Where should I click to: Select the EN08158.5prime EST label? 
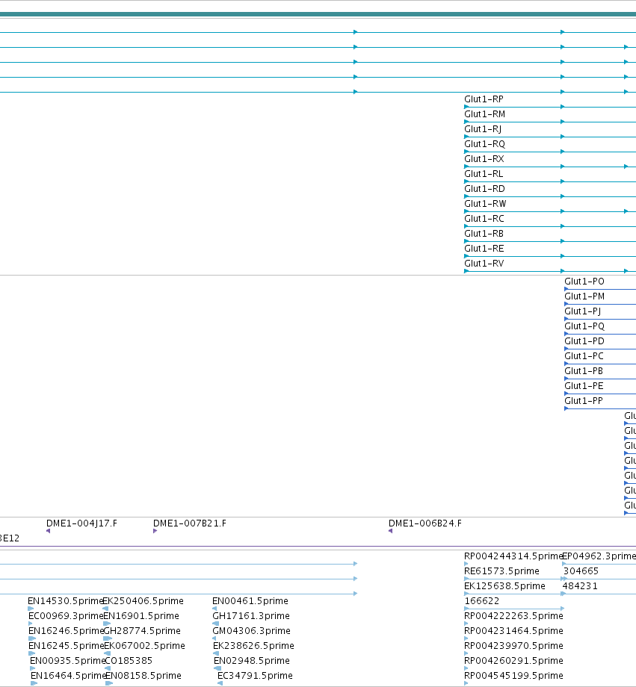coord(143,675)
